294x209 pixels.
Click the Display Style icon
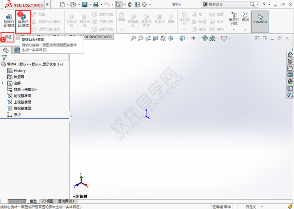tap(182, 38)
